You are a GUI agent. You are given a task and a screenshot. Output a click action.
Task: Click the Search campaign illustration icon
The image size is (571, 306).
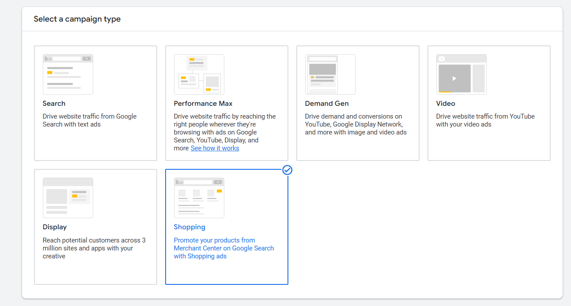(68, 75)
